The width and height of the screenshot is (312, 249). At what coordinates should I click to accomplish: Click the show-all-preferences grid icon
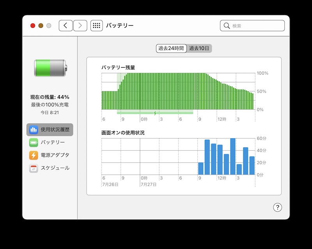click(x=96, y=25)
